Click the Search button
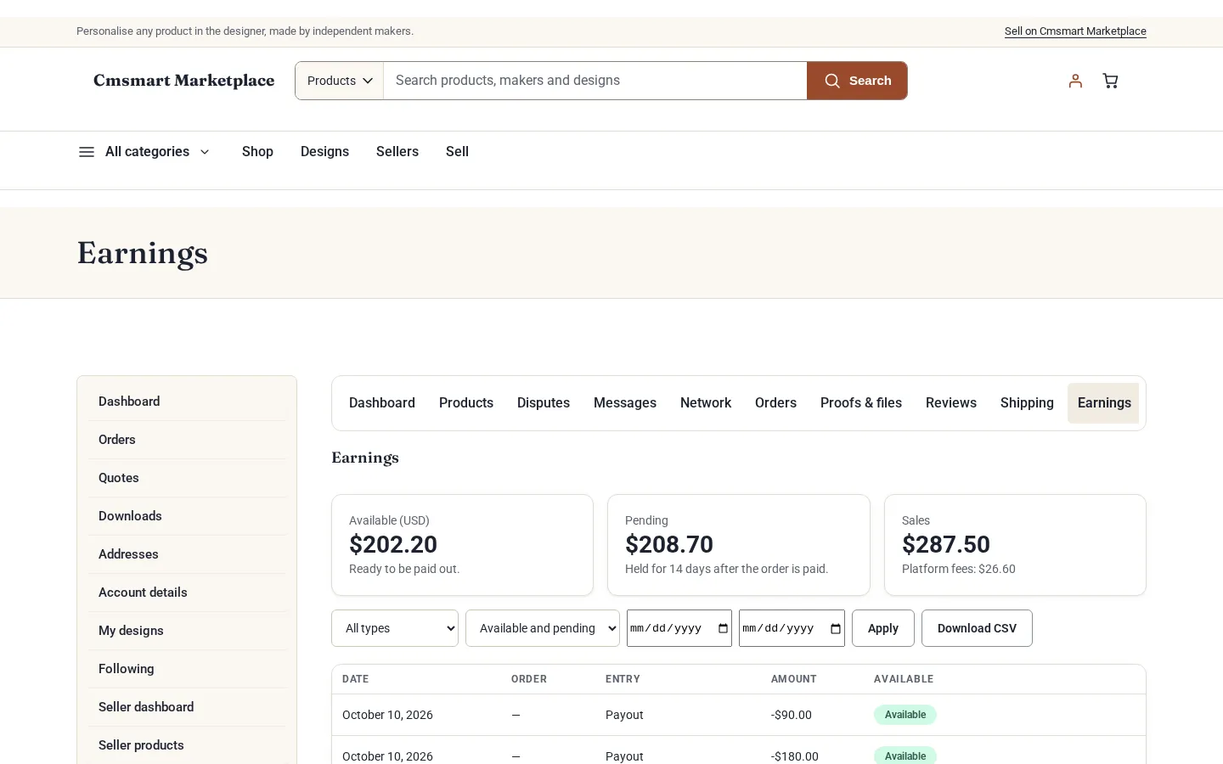The image size is (1223, 764). click(857, 81)
